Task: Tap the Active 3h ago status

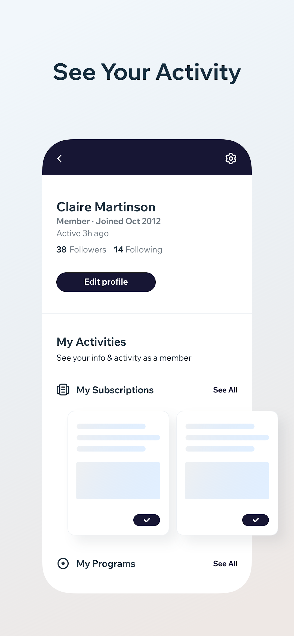Action: click(x=82, y=233)
